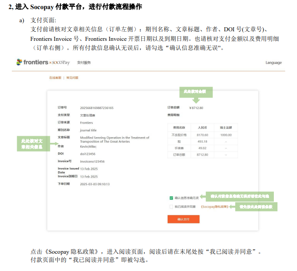Click the 订单号 field label
The image size is (297, 271).
coord(62,108)
